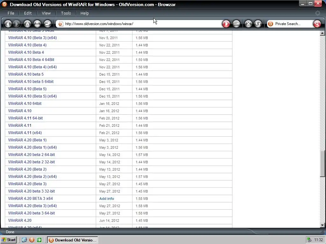Open WinRAR 4.10 beta 5 link
Screen dimensions: 326x244
(26, 74)
